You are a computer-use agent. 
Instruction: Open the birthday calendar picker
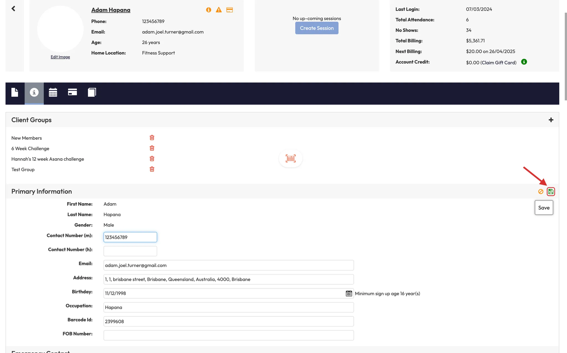[x=349, y=293]
